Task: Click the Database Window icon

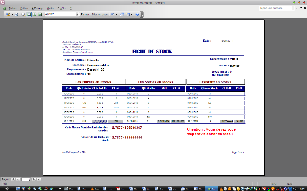Action: coord(122,15)
